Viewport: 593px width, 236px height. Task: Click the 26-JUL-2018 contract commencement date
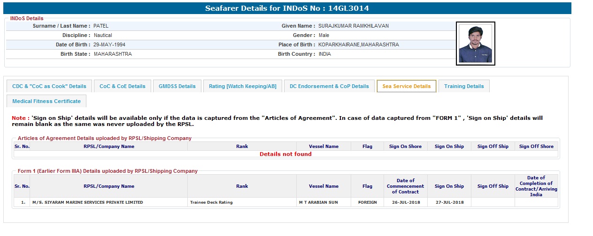coord(405,202)
